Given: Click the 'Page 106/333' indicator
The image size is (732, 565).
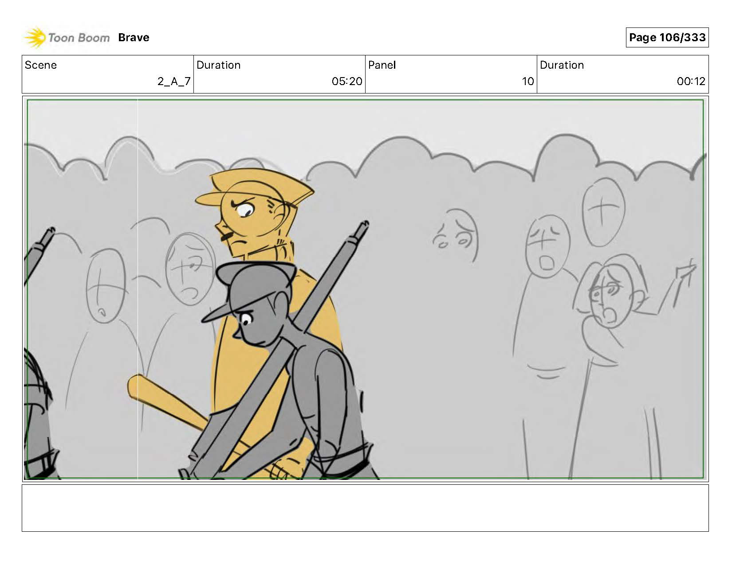Looking at the screenshot, I should (667, 38).
